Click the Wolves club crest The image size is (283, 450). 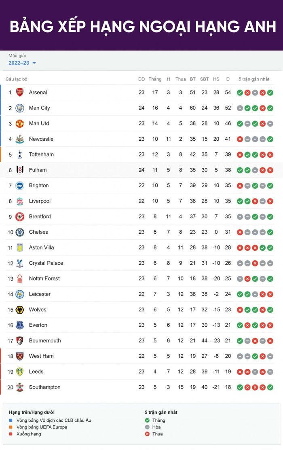tap(20, 310)
